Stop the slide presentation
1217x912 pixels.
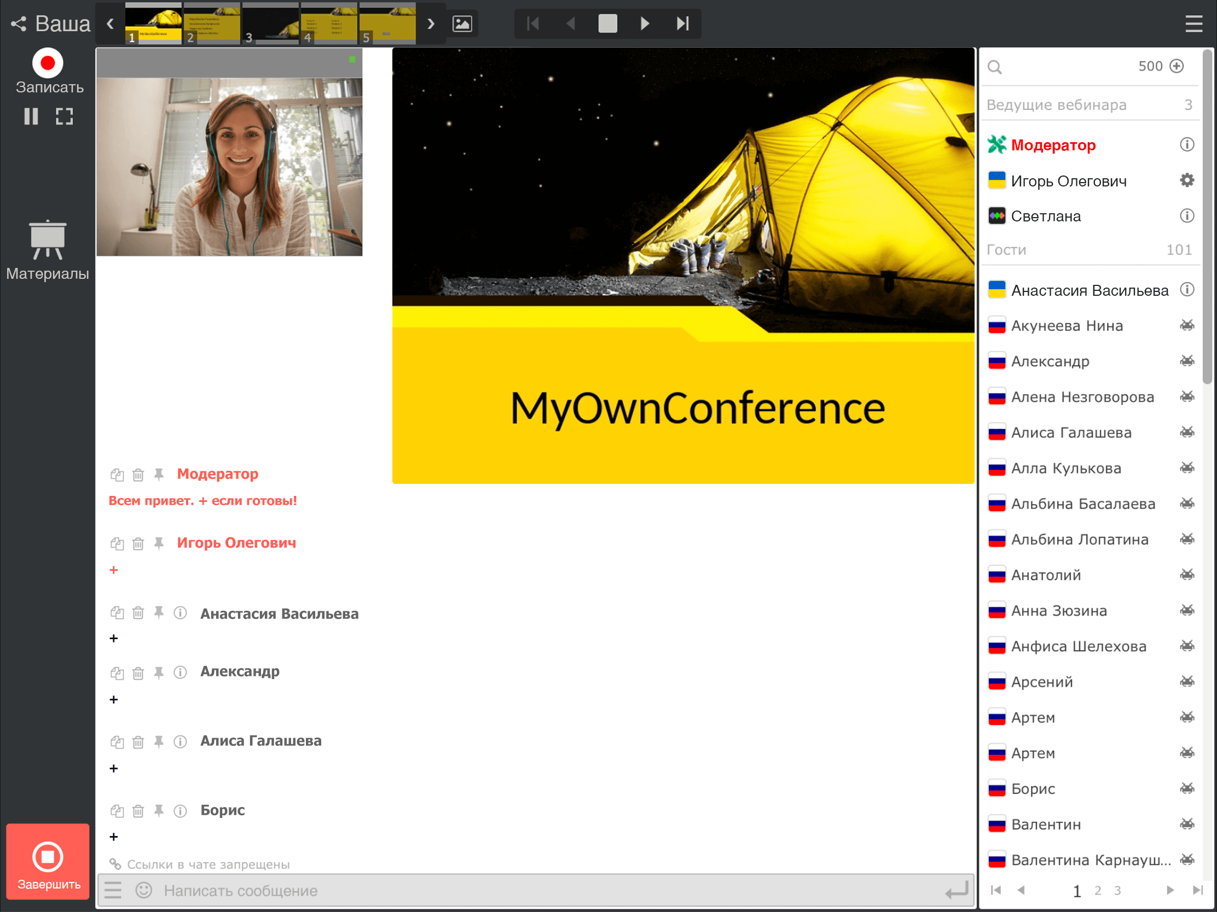click(608, 24)
